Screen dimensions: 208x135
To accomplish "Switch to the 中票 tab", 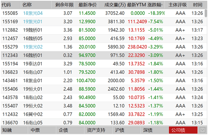I will pos(42,130).
